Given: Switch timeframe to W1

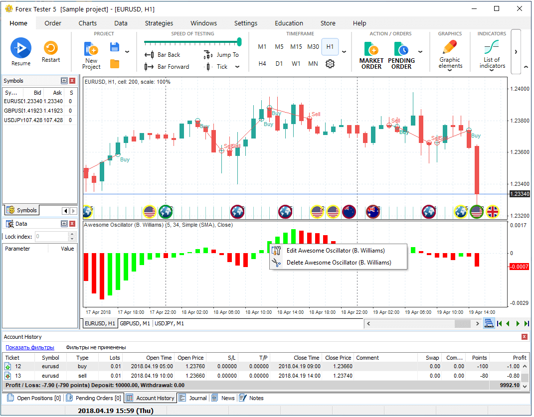Looking at the screenshot, I should pos(296,64).
